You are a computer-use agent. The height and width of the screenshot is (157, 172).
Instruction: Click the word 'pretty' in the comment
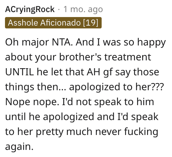50,132
